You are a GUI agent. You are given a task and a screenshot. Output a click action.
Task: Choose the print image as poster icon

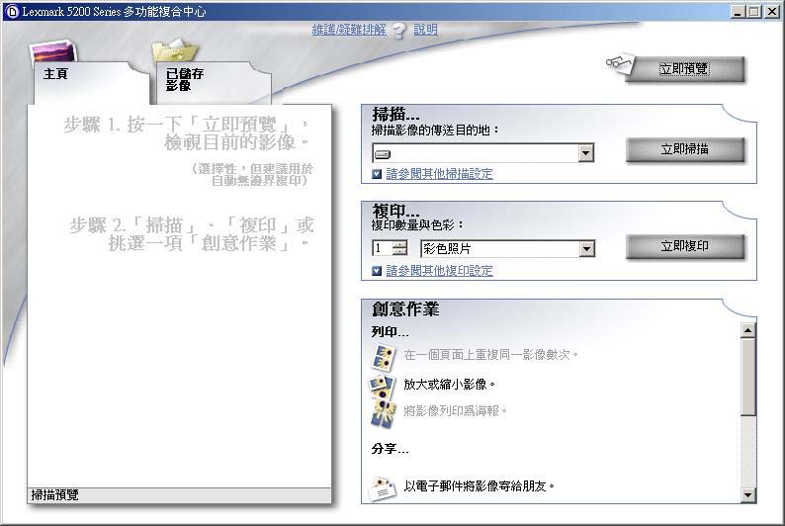pos(383,413)
